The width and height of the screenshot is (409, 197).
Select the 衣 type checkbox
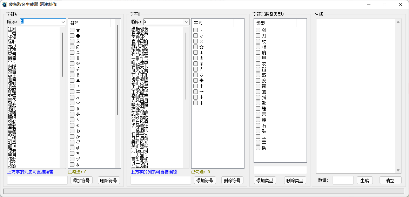pyautogui.click(x=258, y=63)
